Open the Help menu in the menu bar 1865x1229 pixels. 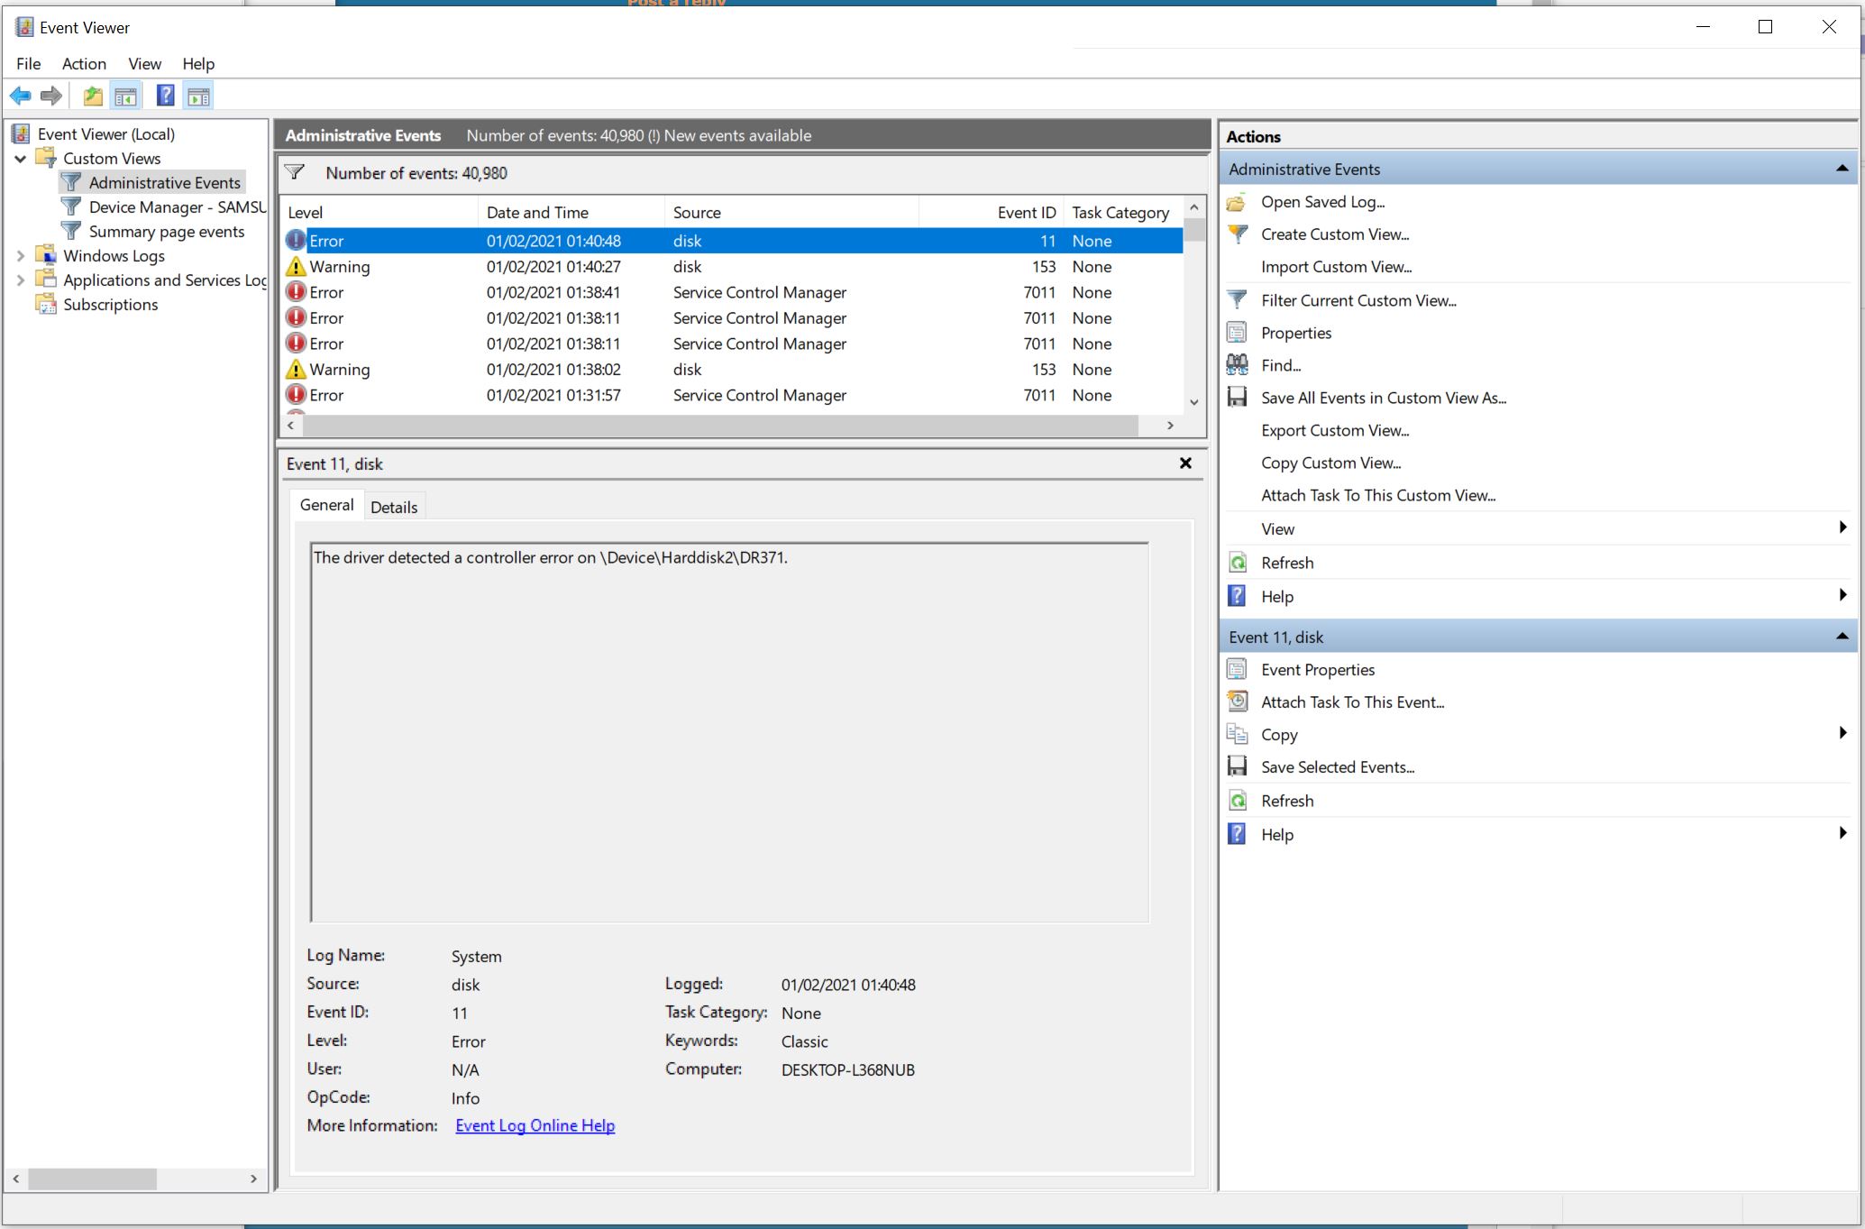198,64
